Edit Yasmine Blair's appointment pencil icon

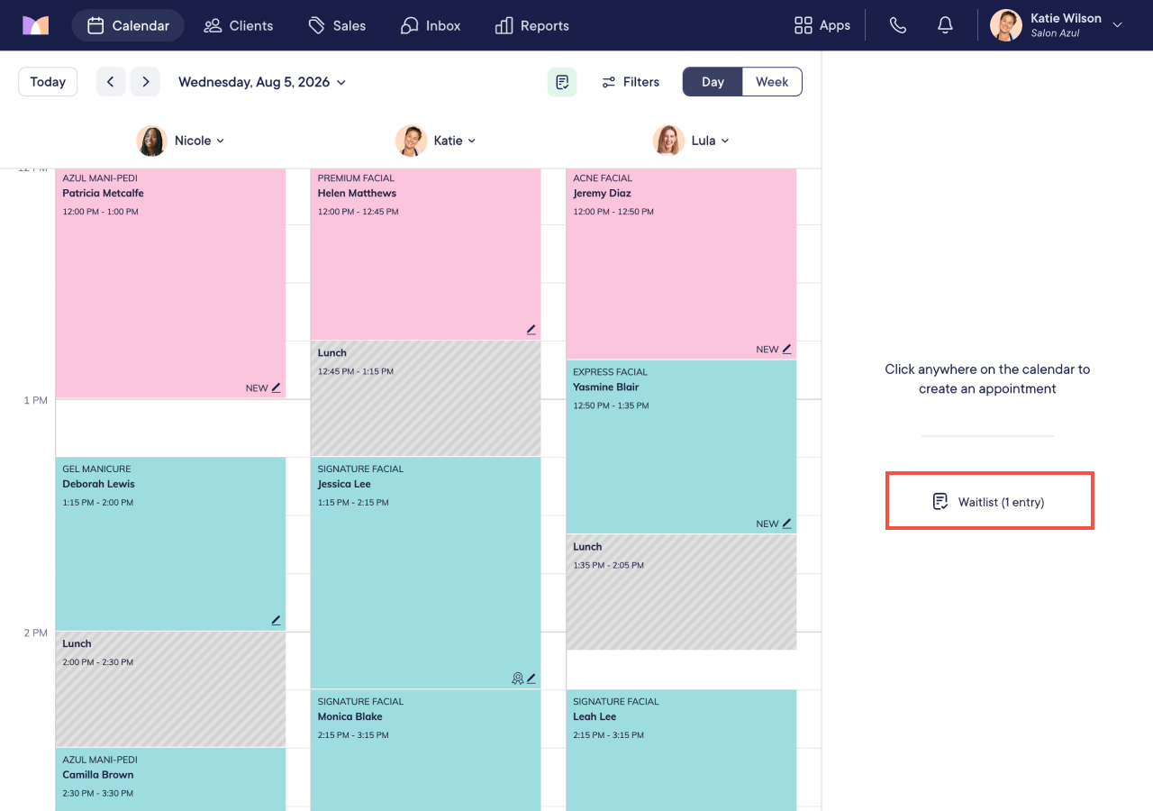pos(787,524)
